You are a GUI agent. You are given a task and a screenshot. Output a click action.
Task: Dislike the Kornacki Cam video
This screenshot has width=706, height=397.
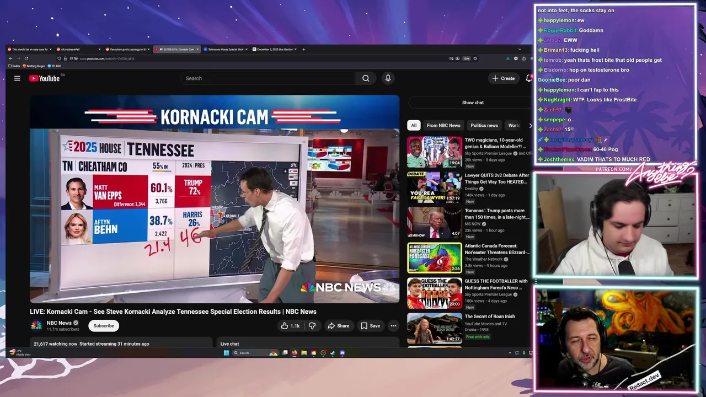point(312,326)
